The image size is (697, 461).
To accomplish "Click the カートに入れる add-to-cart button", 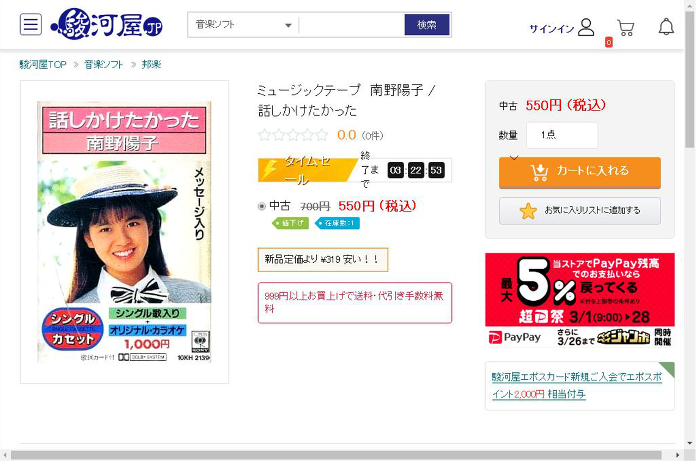I will tap(579, 172).
